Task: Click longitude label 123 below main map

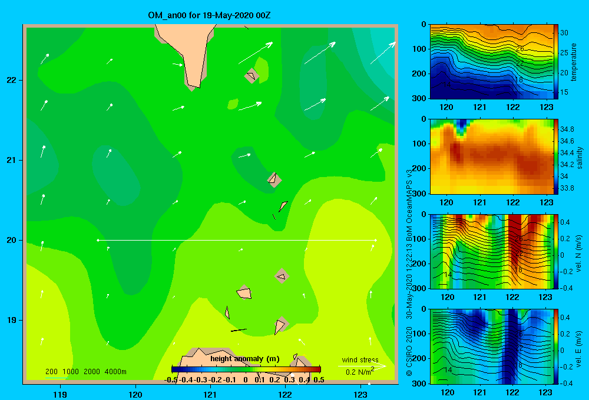Action: [x=360, y=394]
